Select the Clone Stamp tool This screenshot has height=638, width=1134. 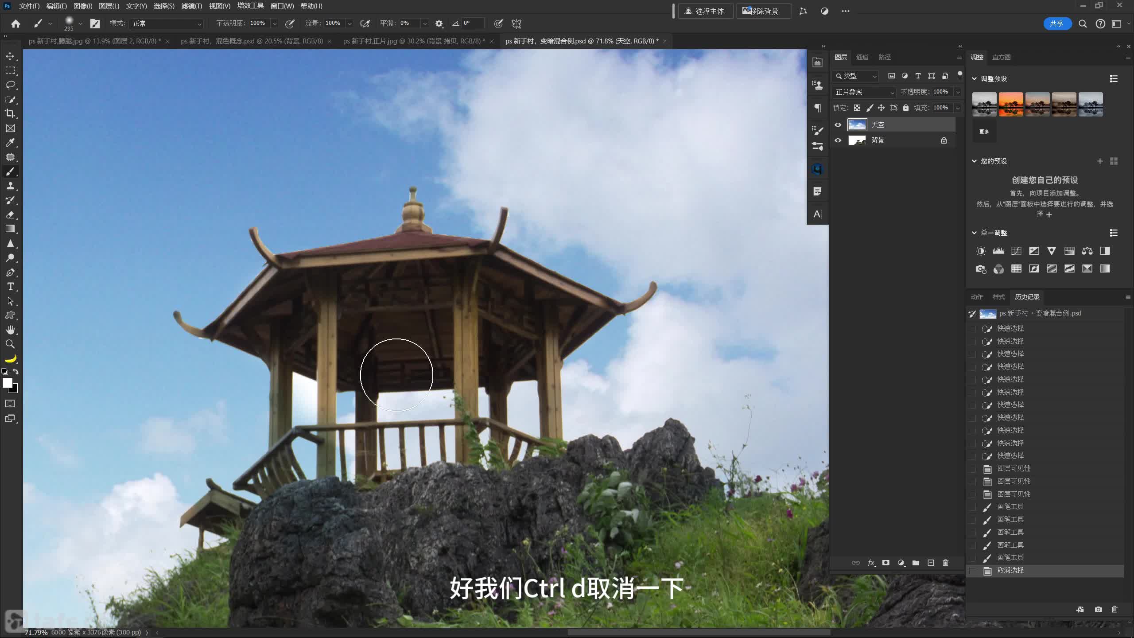click(10, 186)
